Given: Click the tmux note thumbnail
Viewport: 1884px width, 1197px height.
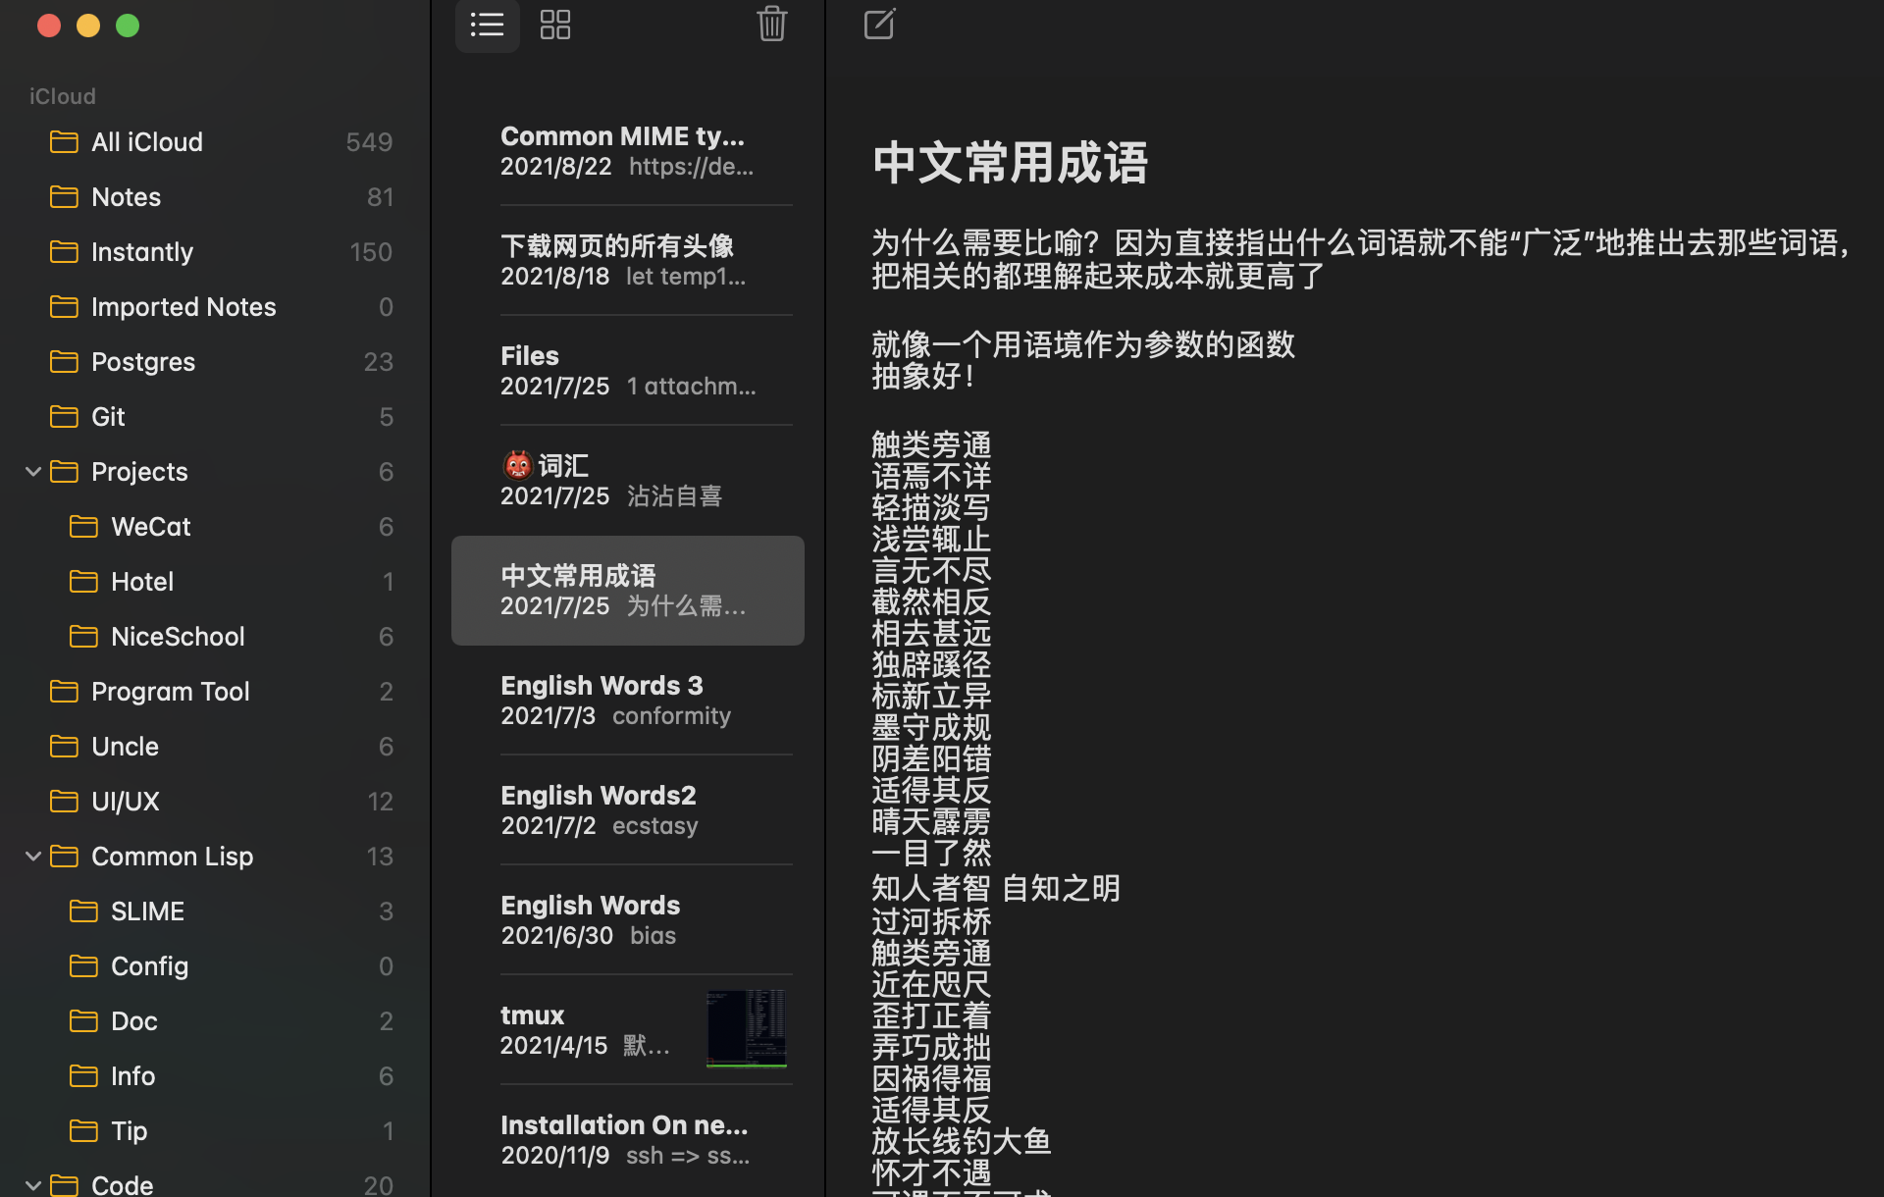Looking at the screenshot, I should click(746, 1028).
